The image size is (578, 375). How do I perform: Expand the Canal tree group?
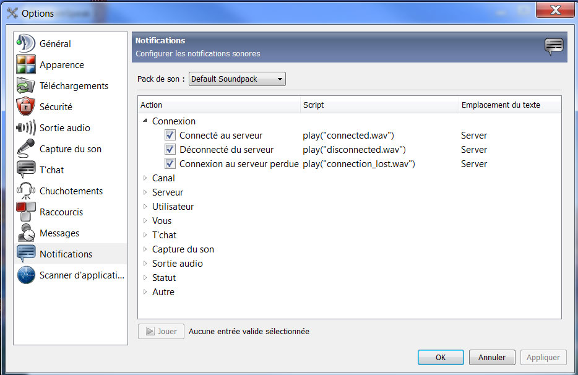click(x=145, y=178)
